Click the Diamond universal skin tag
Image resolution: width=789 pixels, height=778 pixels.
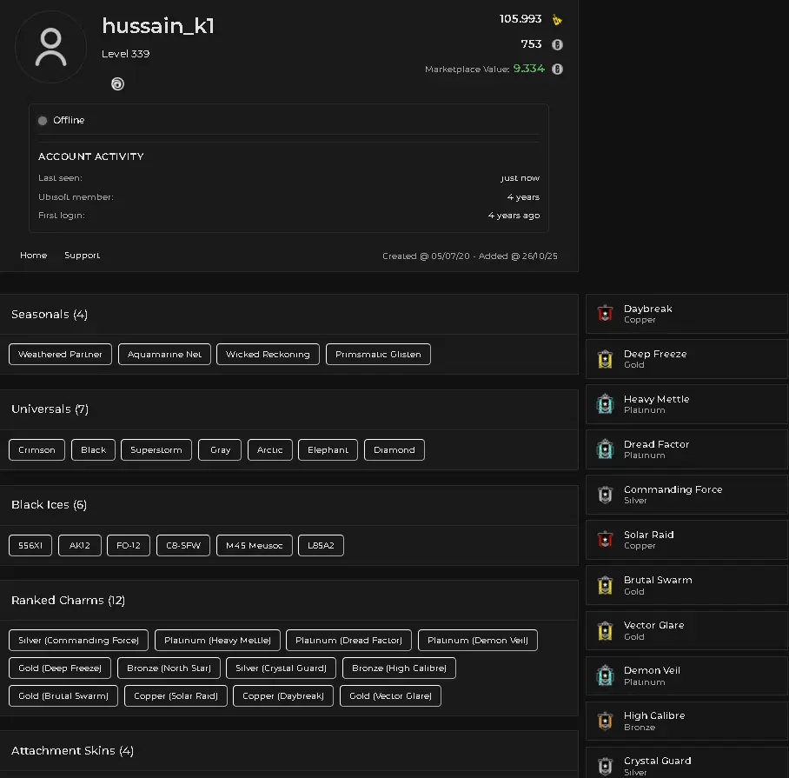(394, 450)
